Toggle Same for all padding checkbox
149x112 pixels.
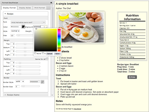(47, 59)
